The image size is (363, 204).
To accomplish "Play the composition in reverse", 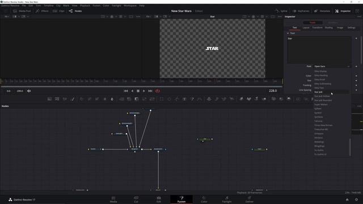I will (x=132, y=91).
